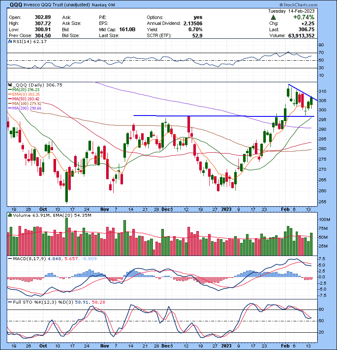Click the Tuesday 14-Feb-2023 date
Image resolution: width=337 pixels, height=350 pixels.
click(291, 11)
